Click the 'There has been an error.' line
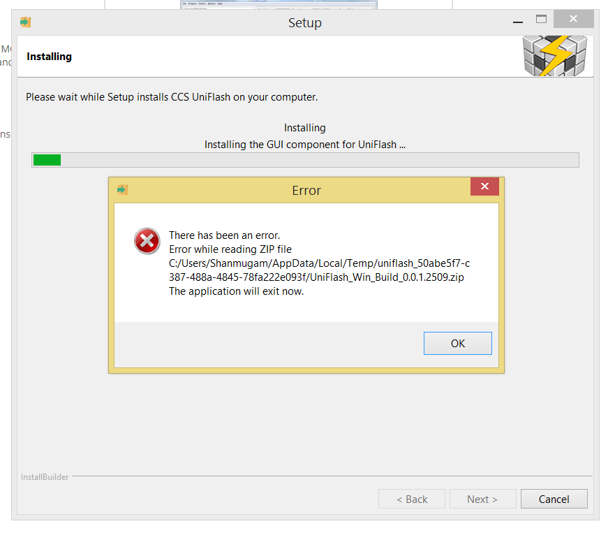This screenshot has height=533, width=615. [x=224, y=235]
